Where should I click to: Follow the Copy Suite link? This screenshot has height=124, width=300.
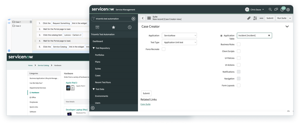pyautogui.click(x=145, y=104)
